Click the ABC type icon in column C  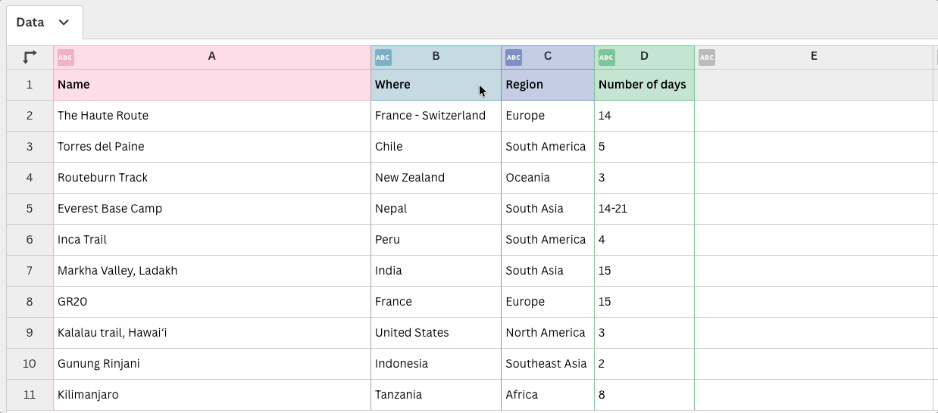[514, 57]
